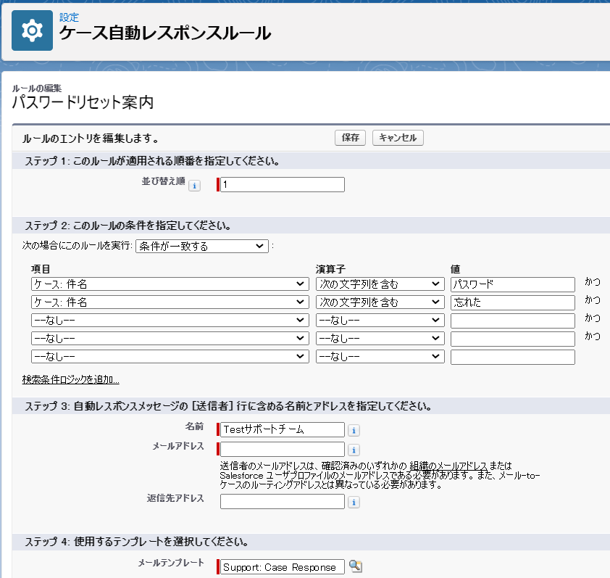The image size is (610, 578).
Task: Click the 返信先アドレス label
Action: pyautogui.click(x=175, y=498)
